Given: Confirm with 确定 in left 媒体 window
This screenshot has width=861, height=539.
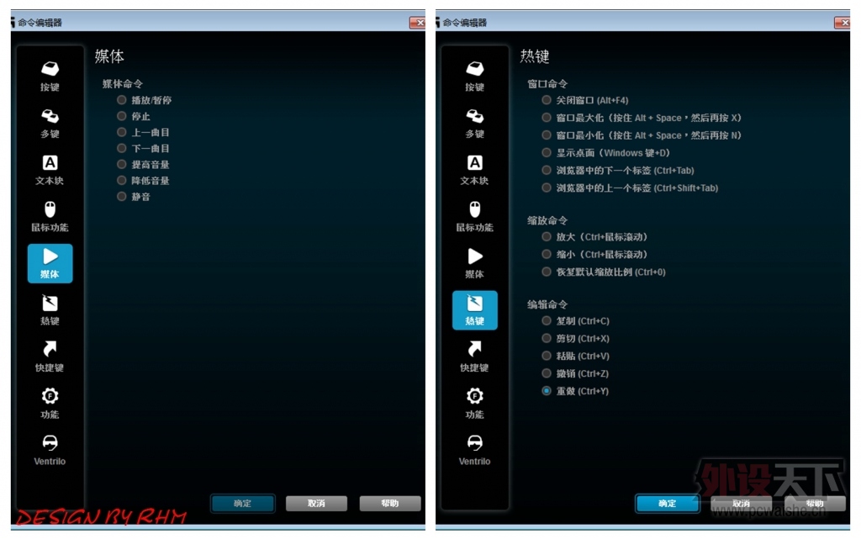Looking at the screenshot, I should pos(243,504).
